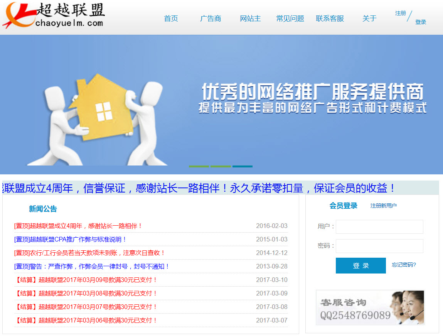Viewport: 443px width, 336px height.
Task: Click the 注册 link
Action: (401, 13)
